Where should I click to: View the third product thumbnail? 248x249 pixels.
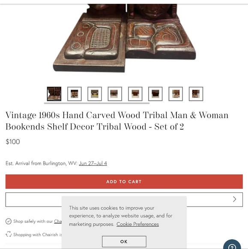[95, 94]
